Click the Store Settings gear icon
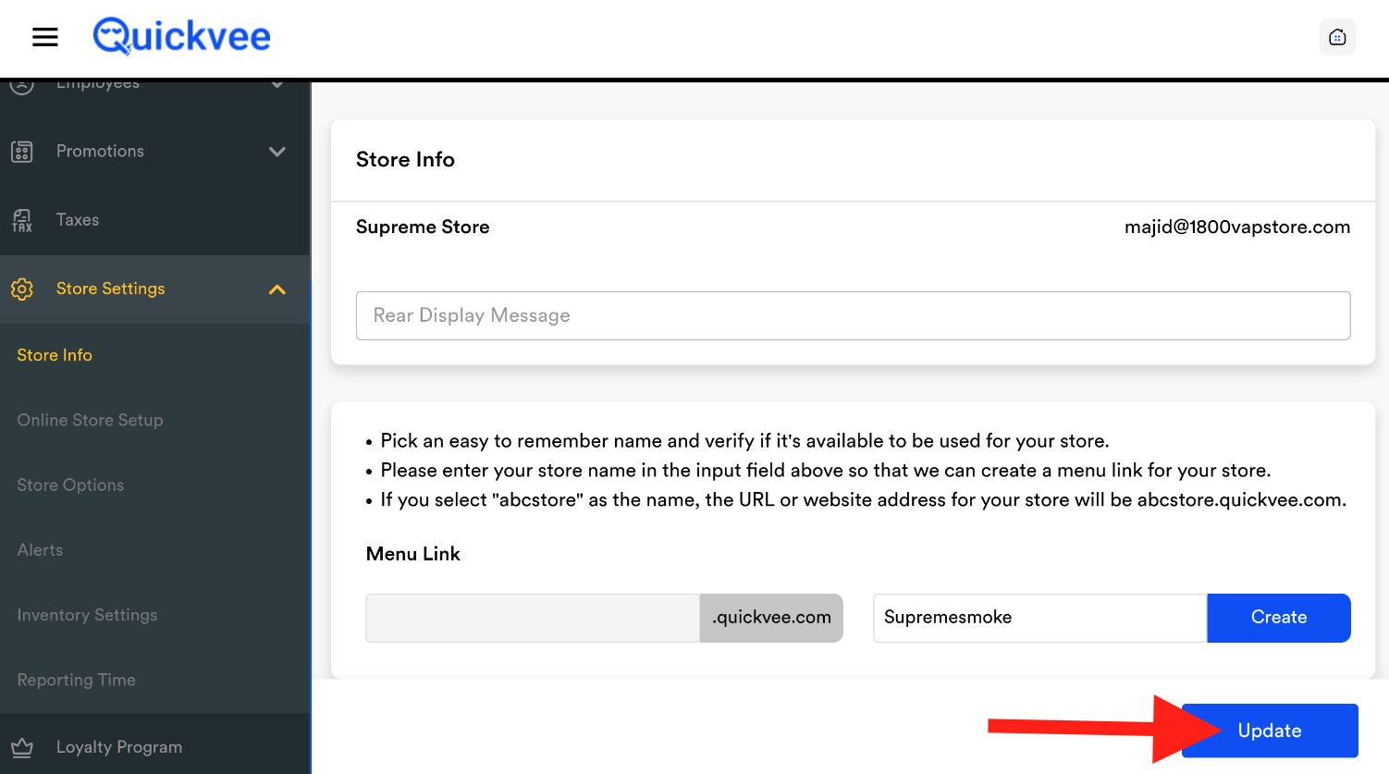 [x=22, y=289]
